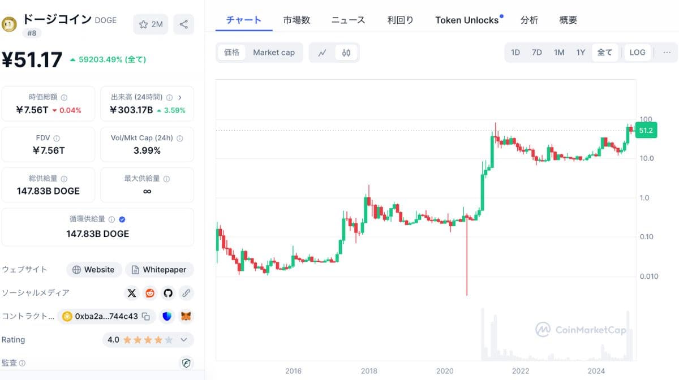Open the X social media link
The width and height of the screenshot is (679, 380).
coord(132,293)
